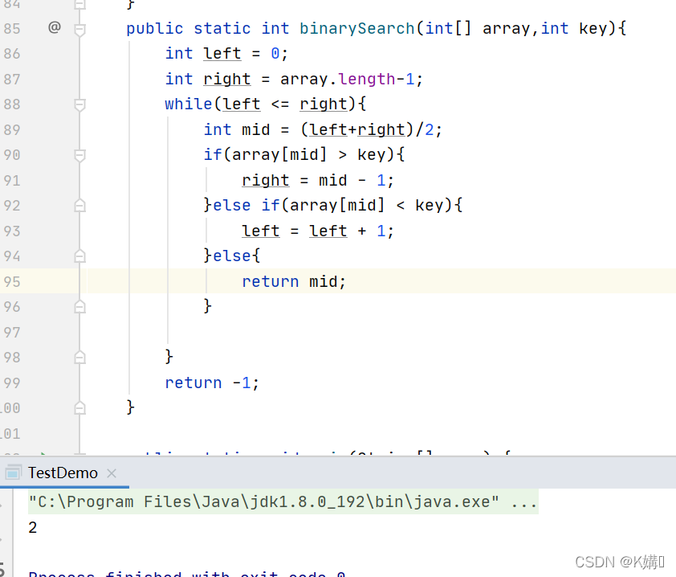
Task: Click the TestDemo run configuration icon
Action: [x=14, y=473]
